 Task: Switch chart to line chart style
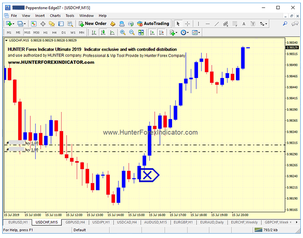click(x=112, y=33)
